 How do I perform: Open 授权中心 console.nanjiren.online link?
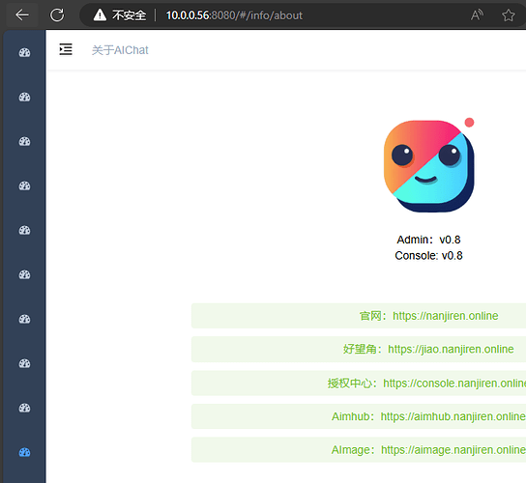[426, 384]
